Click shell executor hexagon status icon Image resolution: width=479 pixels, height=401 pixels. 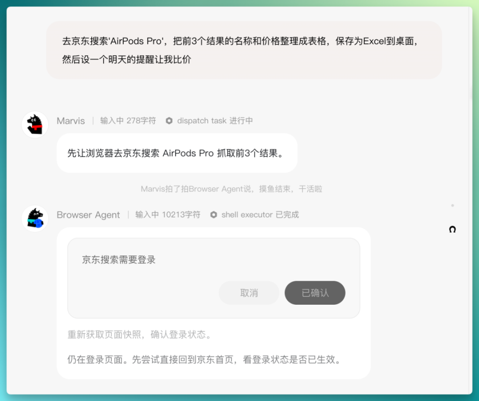(x=214, y=214)
